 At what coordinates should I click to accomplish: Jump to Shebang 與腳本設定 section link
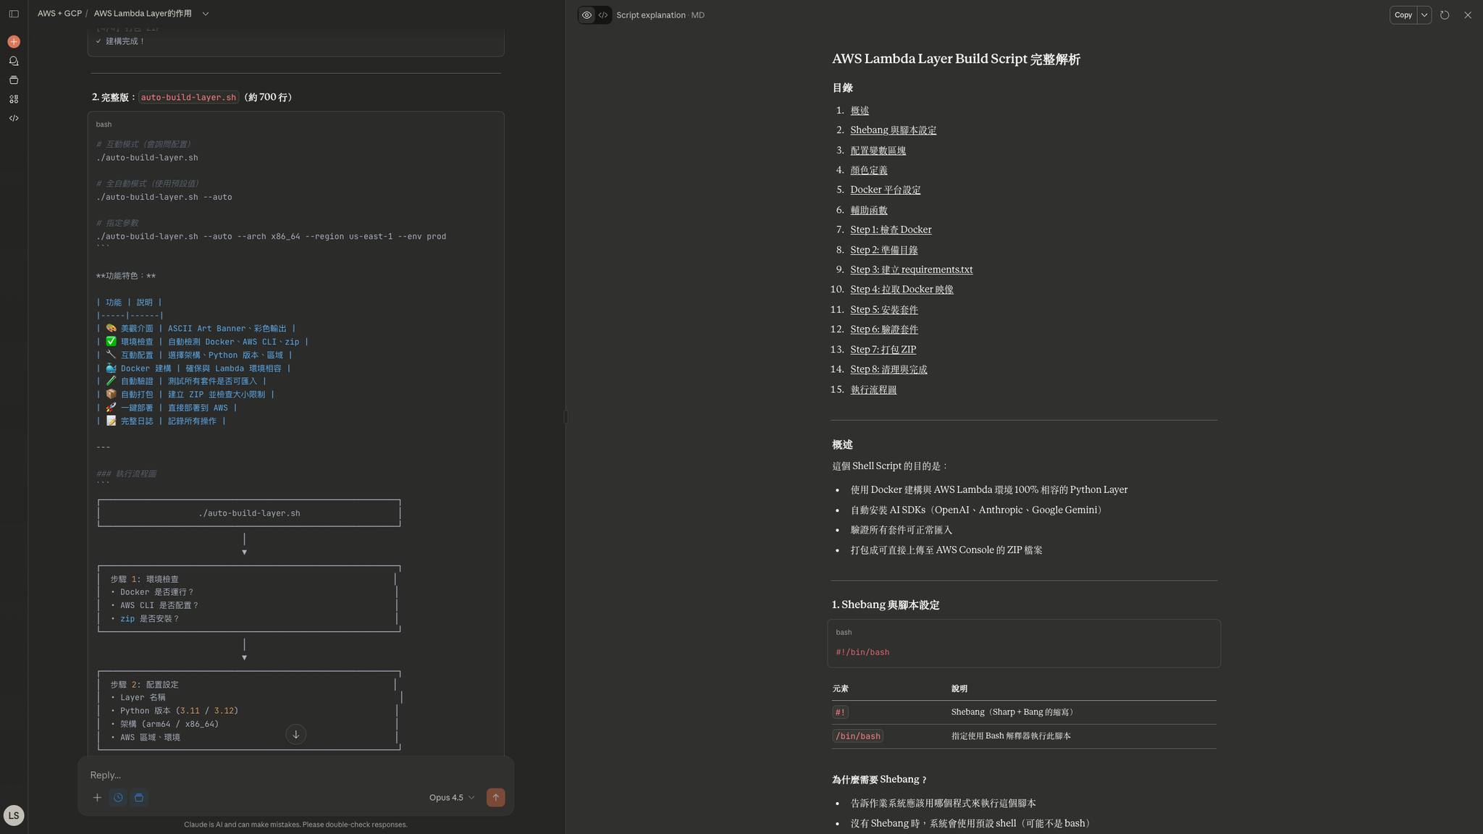tap(893, 130)
